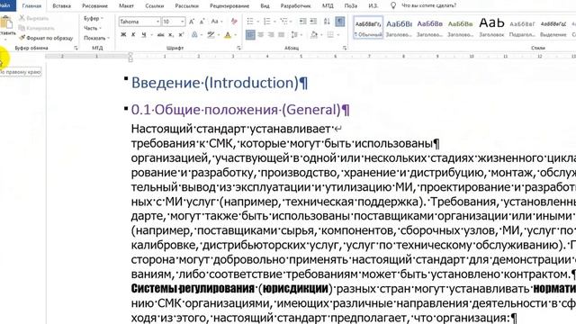576x324 pixels.
Task: Apply strikethrough formatting
Action: [160, 35]
